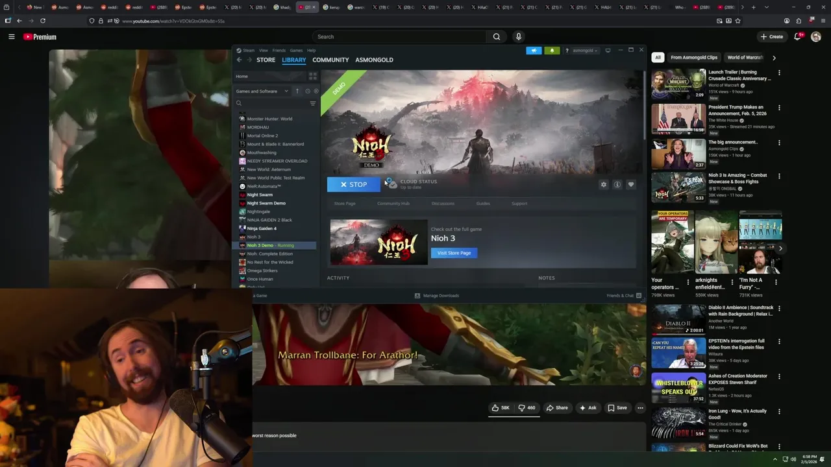Like the YouTube video, 58K
Image resolution: width=831 pixels, height=467 pixels.
[501, 408]
